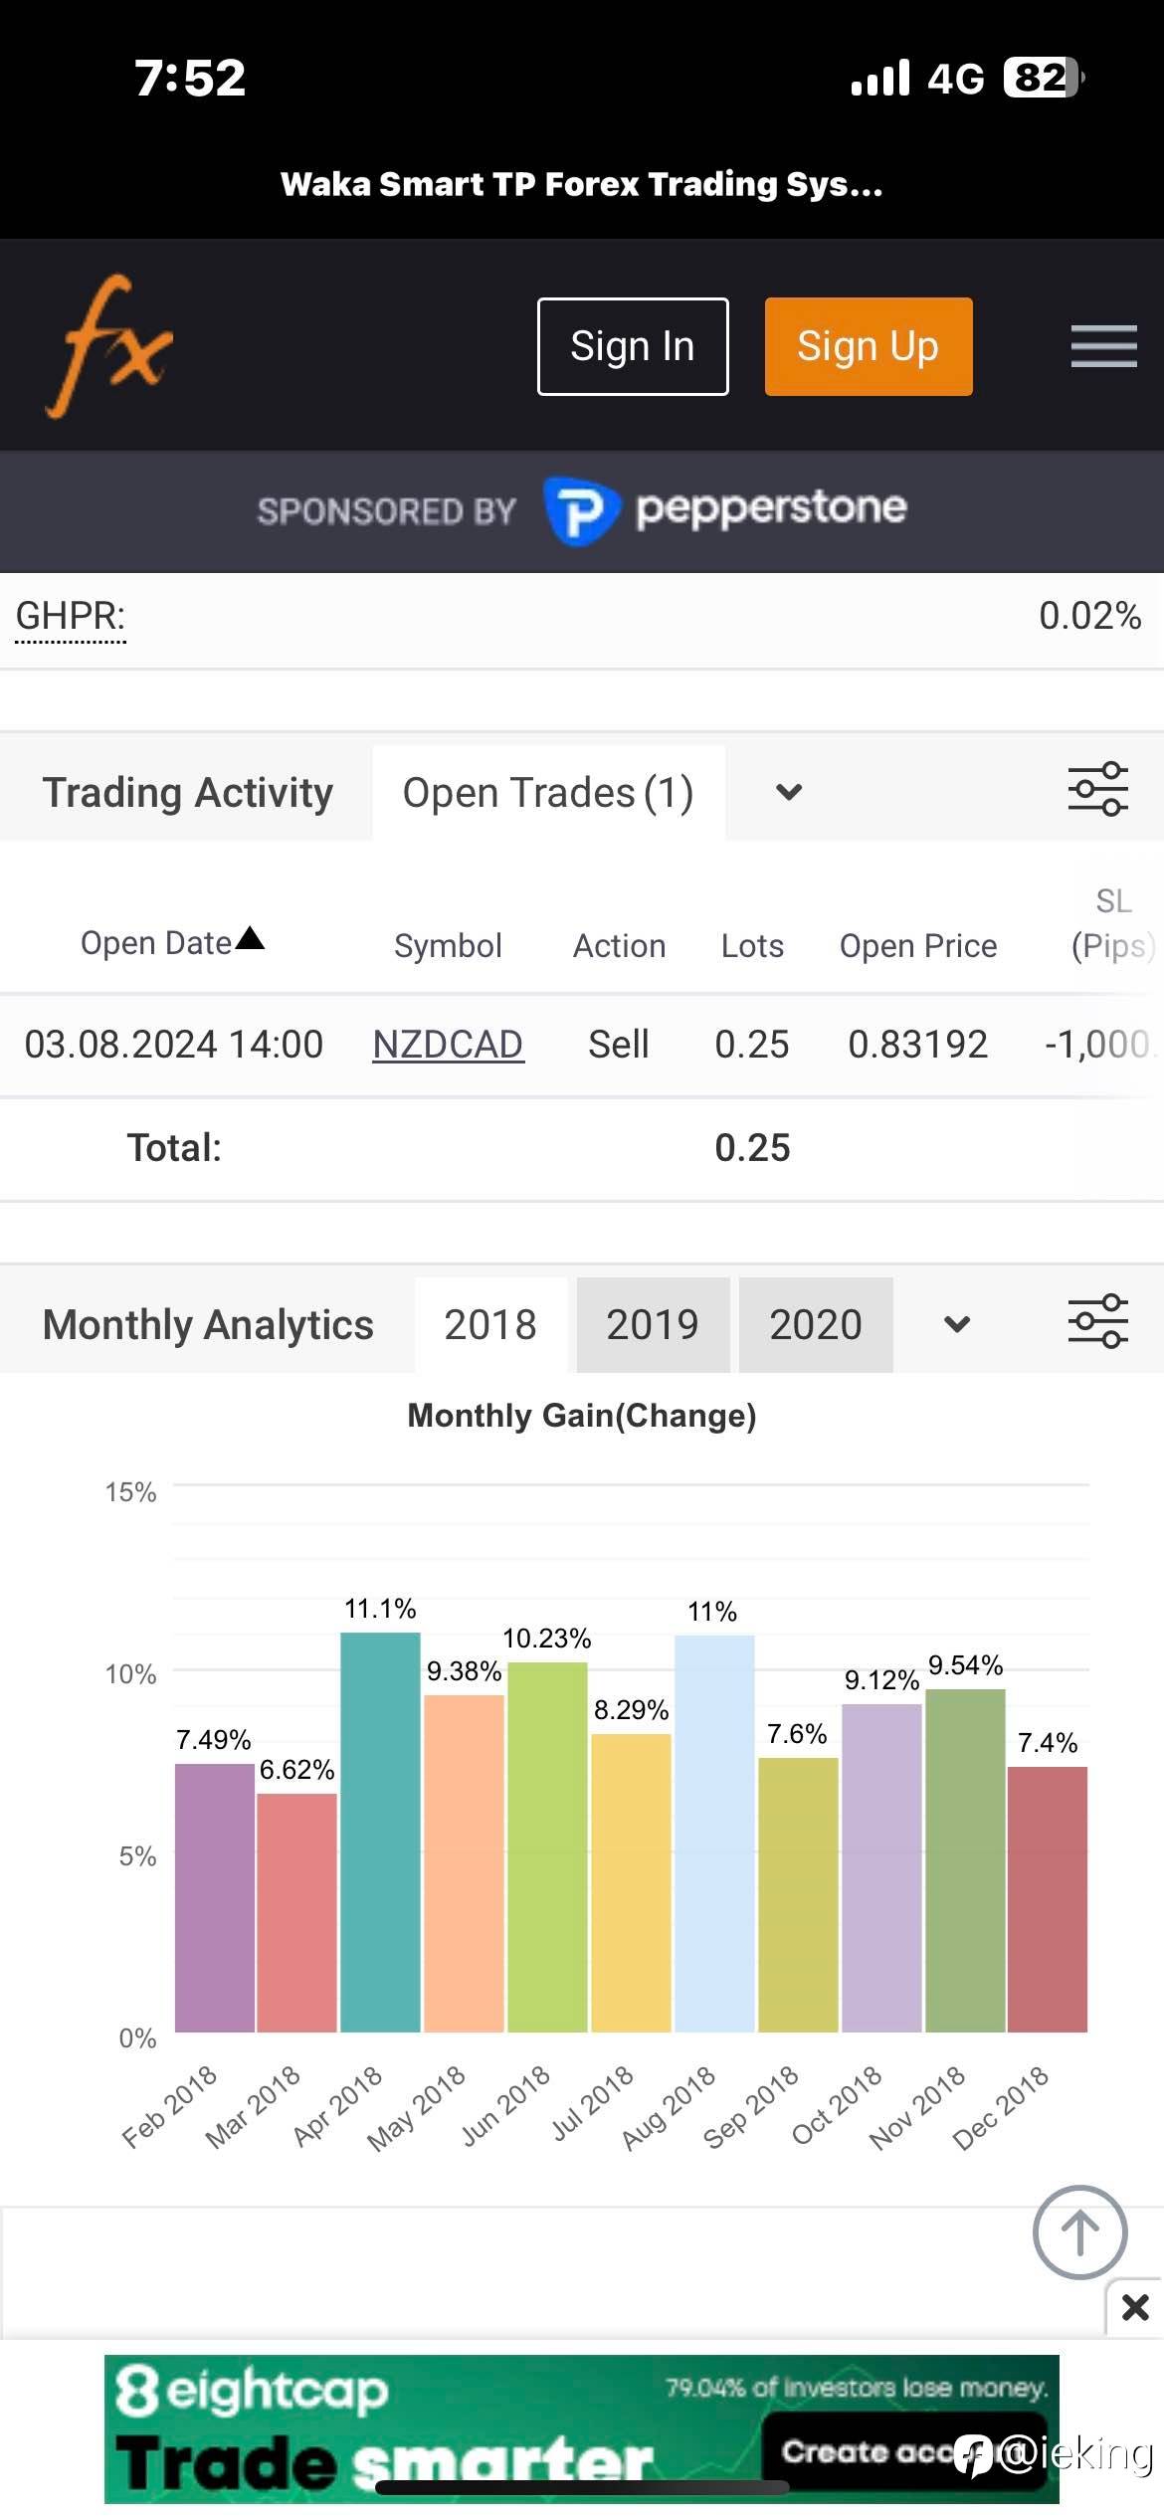Expand the Monthly Analytics years dropdown chevron
This screenshot has height=2519, width=1164.
957,1324
